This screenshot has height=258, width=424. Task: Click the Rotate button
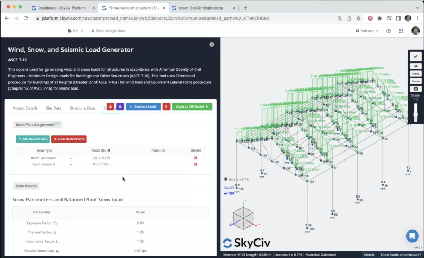(416, 81)
